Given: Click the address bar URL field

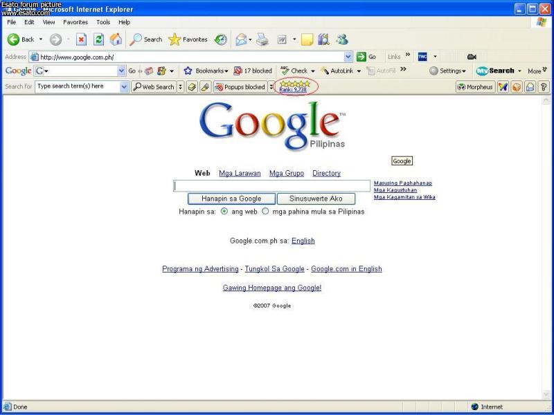Looking at the screenshot, I should (187, 57).
